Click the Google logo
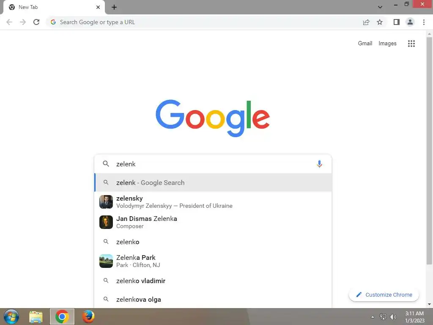Screen dimensions: 433x325 point(213,118)
